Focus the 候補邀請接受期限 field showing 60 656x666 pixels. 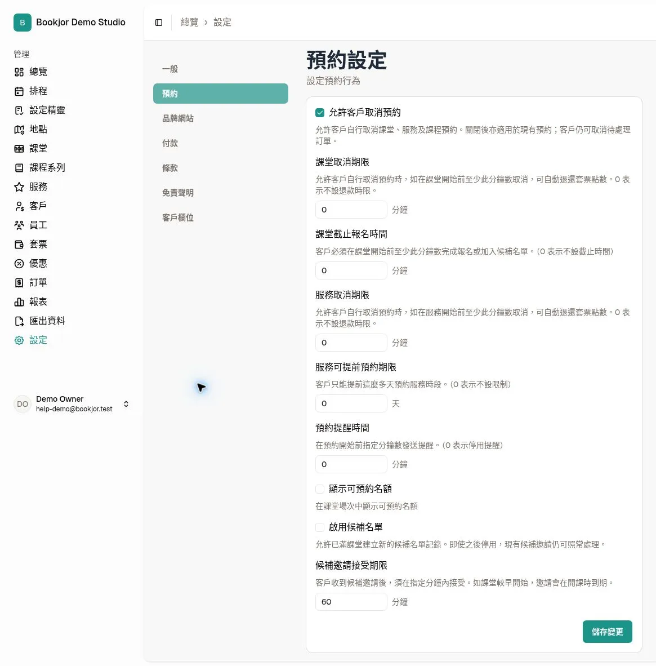click(x=351, y=602)
